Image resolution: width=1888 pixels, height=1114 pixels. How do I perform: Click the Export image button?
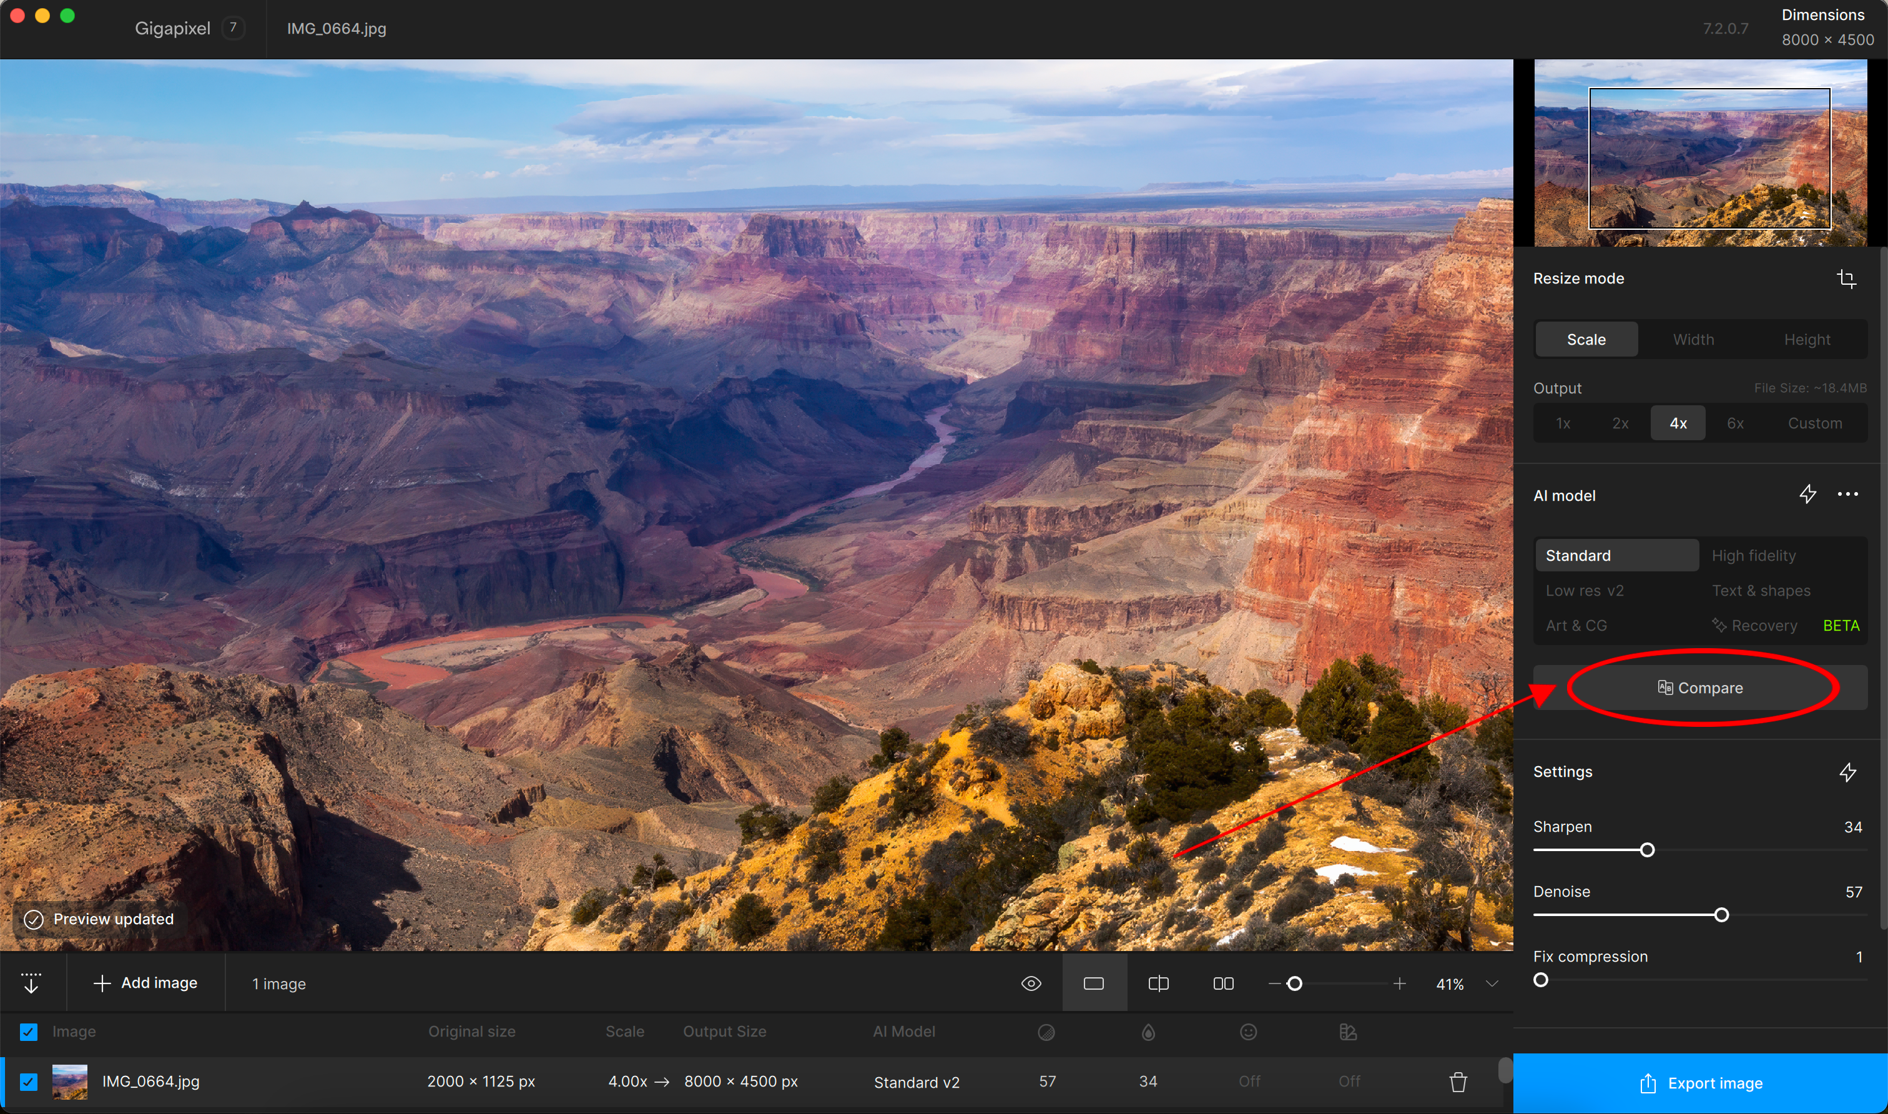tap(1701, 1083)
